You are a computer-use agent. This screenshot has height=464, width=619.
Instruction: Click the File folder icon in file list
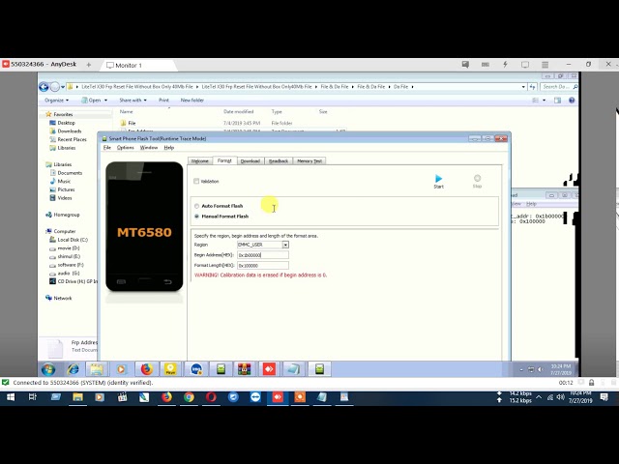point(123,123)
